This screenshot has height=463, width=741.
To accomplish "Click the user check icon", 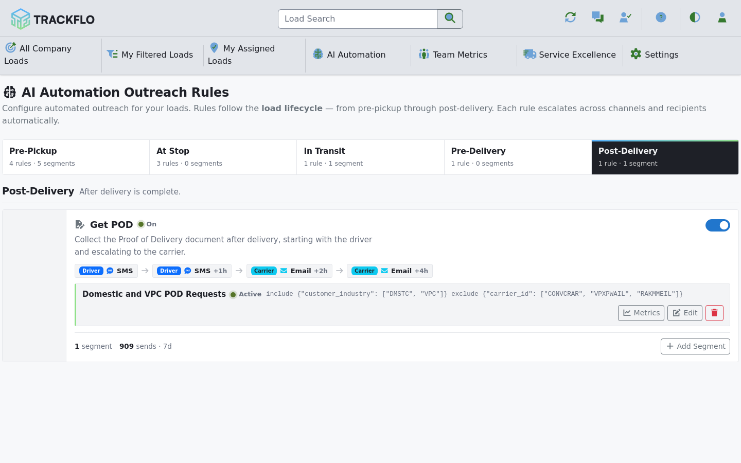I will point(625,17).
